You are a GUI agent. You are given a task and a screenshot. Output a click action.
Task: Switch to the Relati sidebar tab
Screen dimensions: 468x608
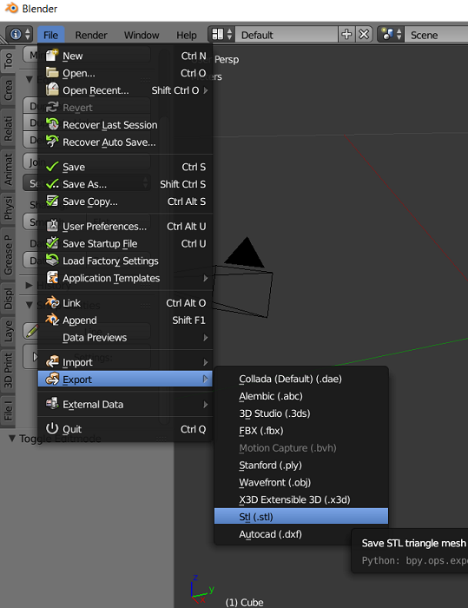tap(8, 129)
